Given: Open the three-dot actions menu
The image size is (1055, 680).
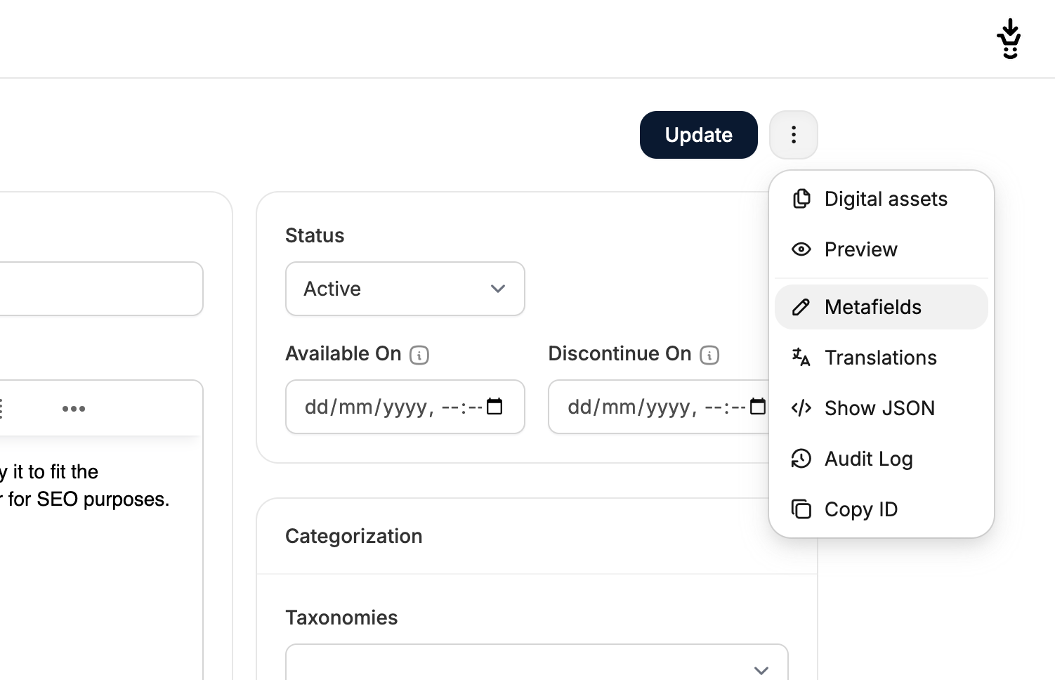Looking at the screenshot, I should [794, 134].
